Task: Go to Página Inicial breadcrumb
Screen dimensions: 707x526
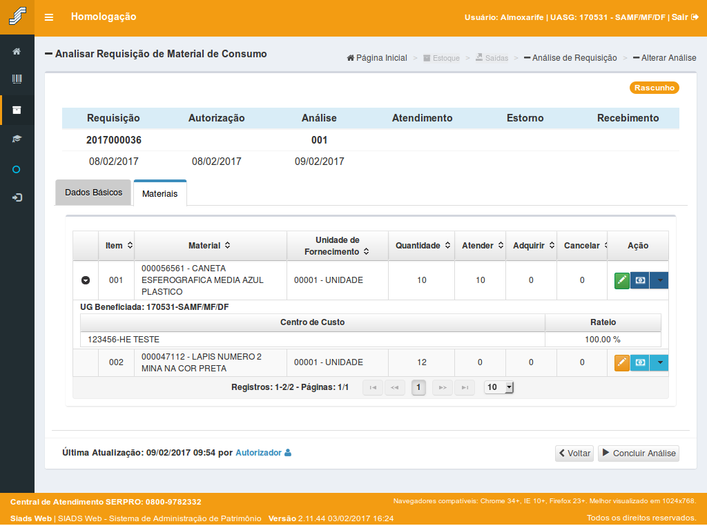Action: click(377, 58)
